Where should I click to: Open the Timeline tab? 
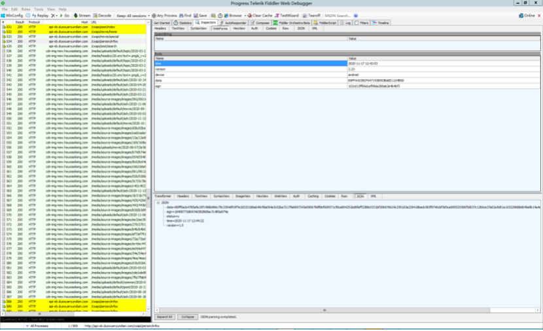pyautogui.click(x=380, y=23)
